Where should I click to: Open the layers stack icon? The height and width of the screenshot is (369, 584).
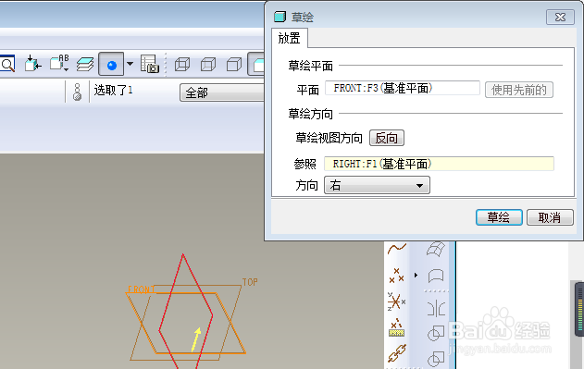[x=85, y=64]
